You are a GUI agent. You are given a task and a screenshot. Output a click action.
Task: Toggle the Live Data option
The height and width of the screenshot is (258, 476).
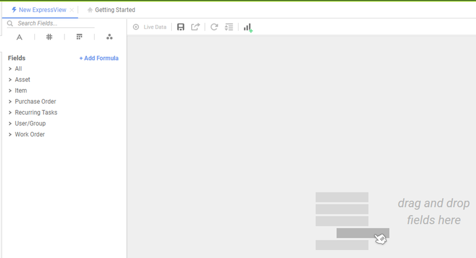149,27
